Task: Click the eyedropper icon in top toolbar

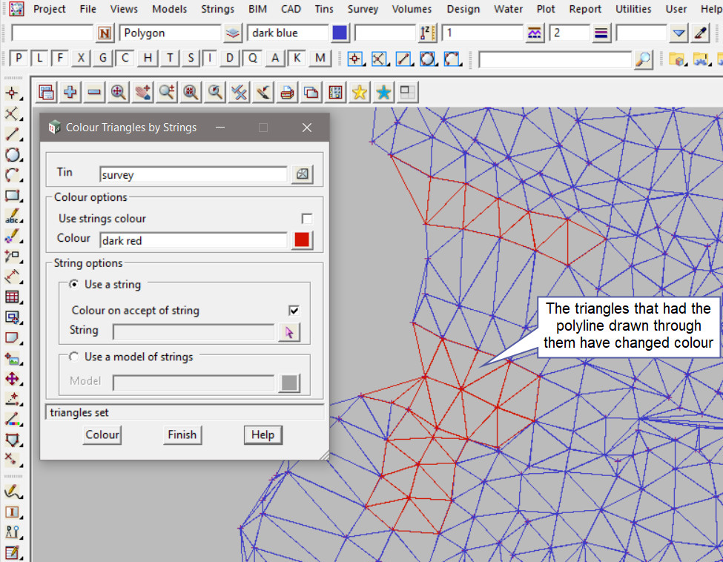Action: [x=700, y=33]
